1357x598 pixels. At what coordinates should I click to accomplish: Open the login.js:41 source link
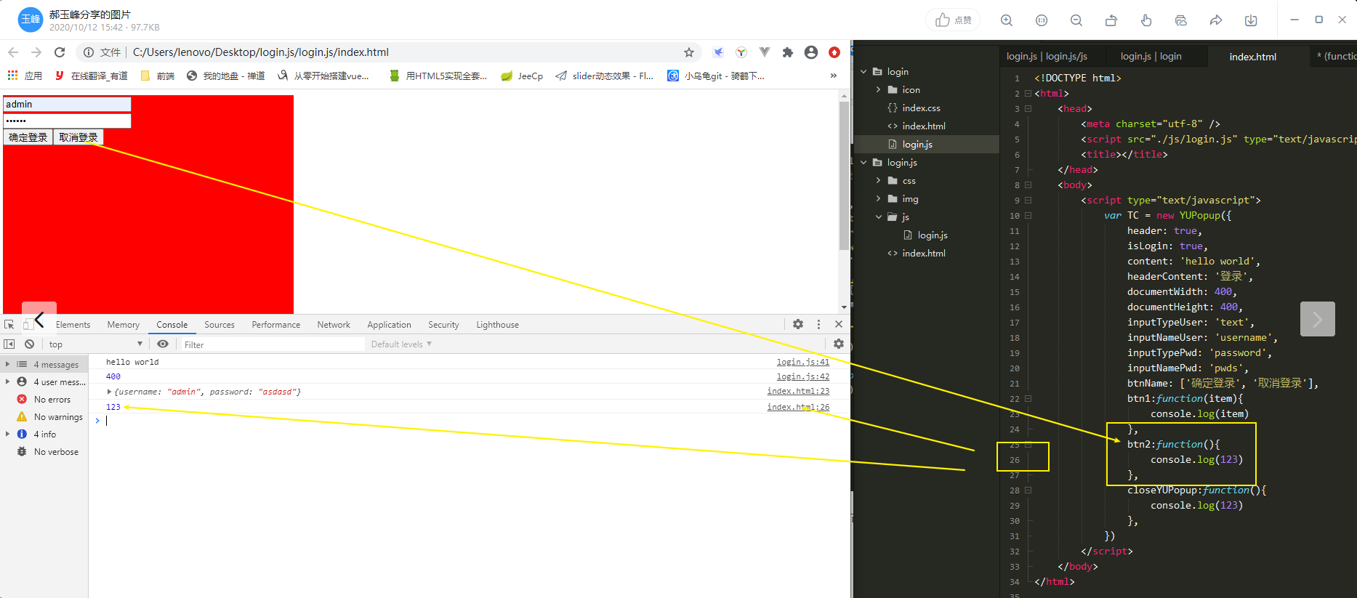(x=802, y=362)
